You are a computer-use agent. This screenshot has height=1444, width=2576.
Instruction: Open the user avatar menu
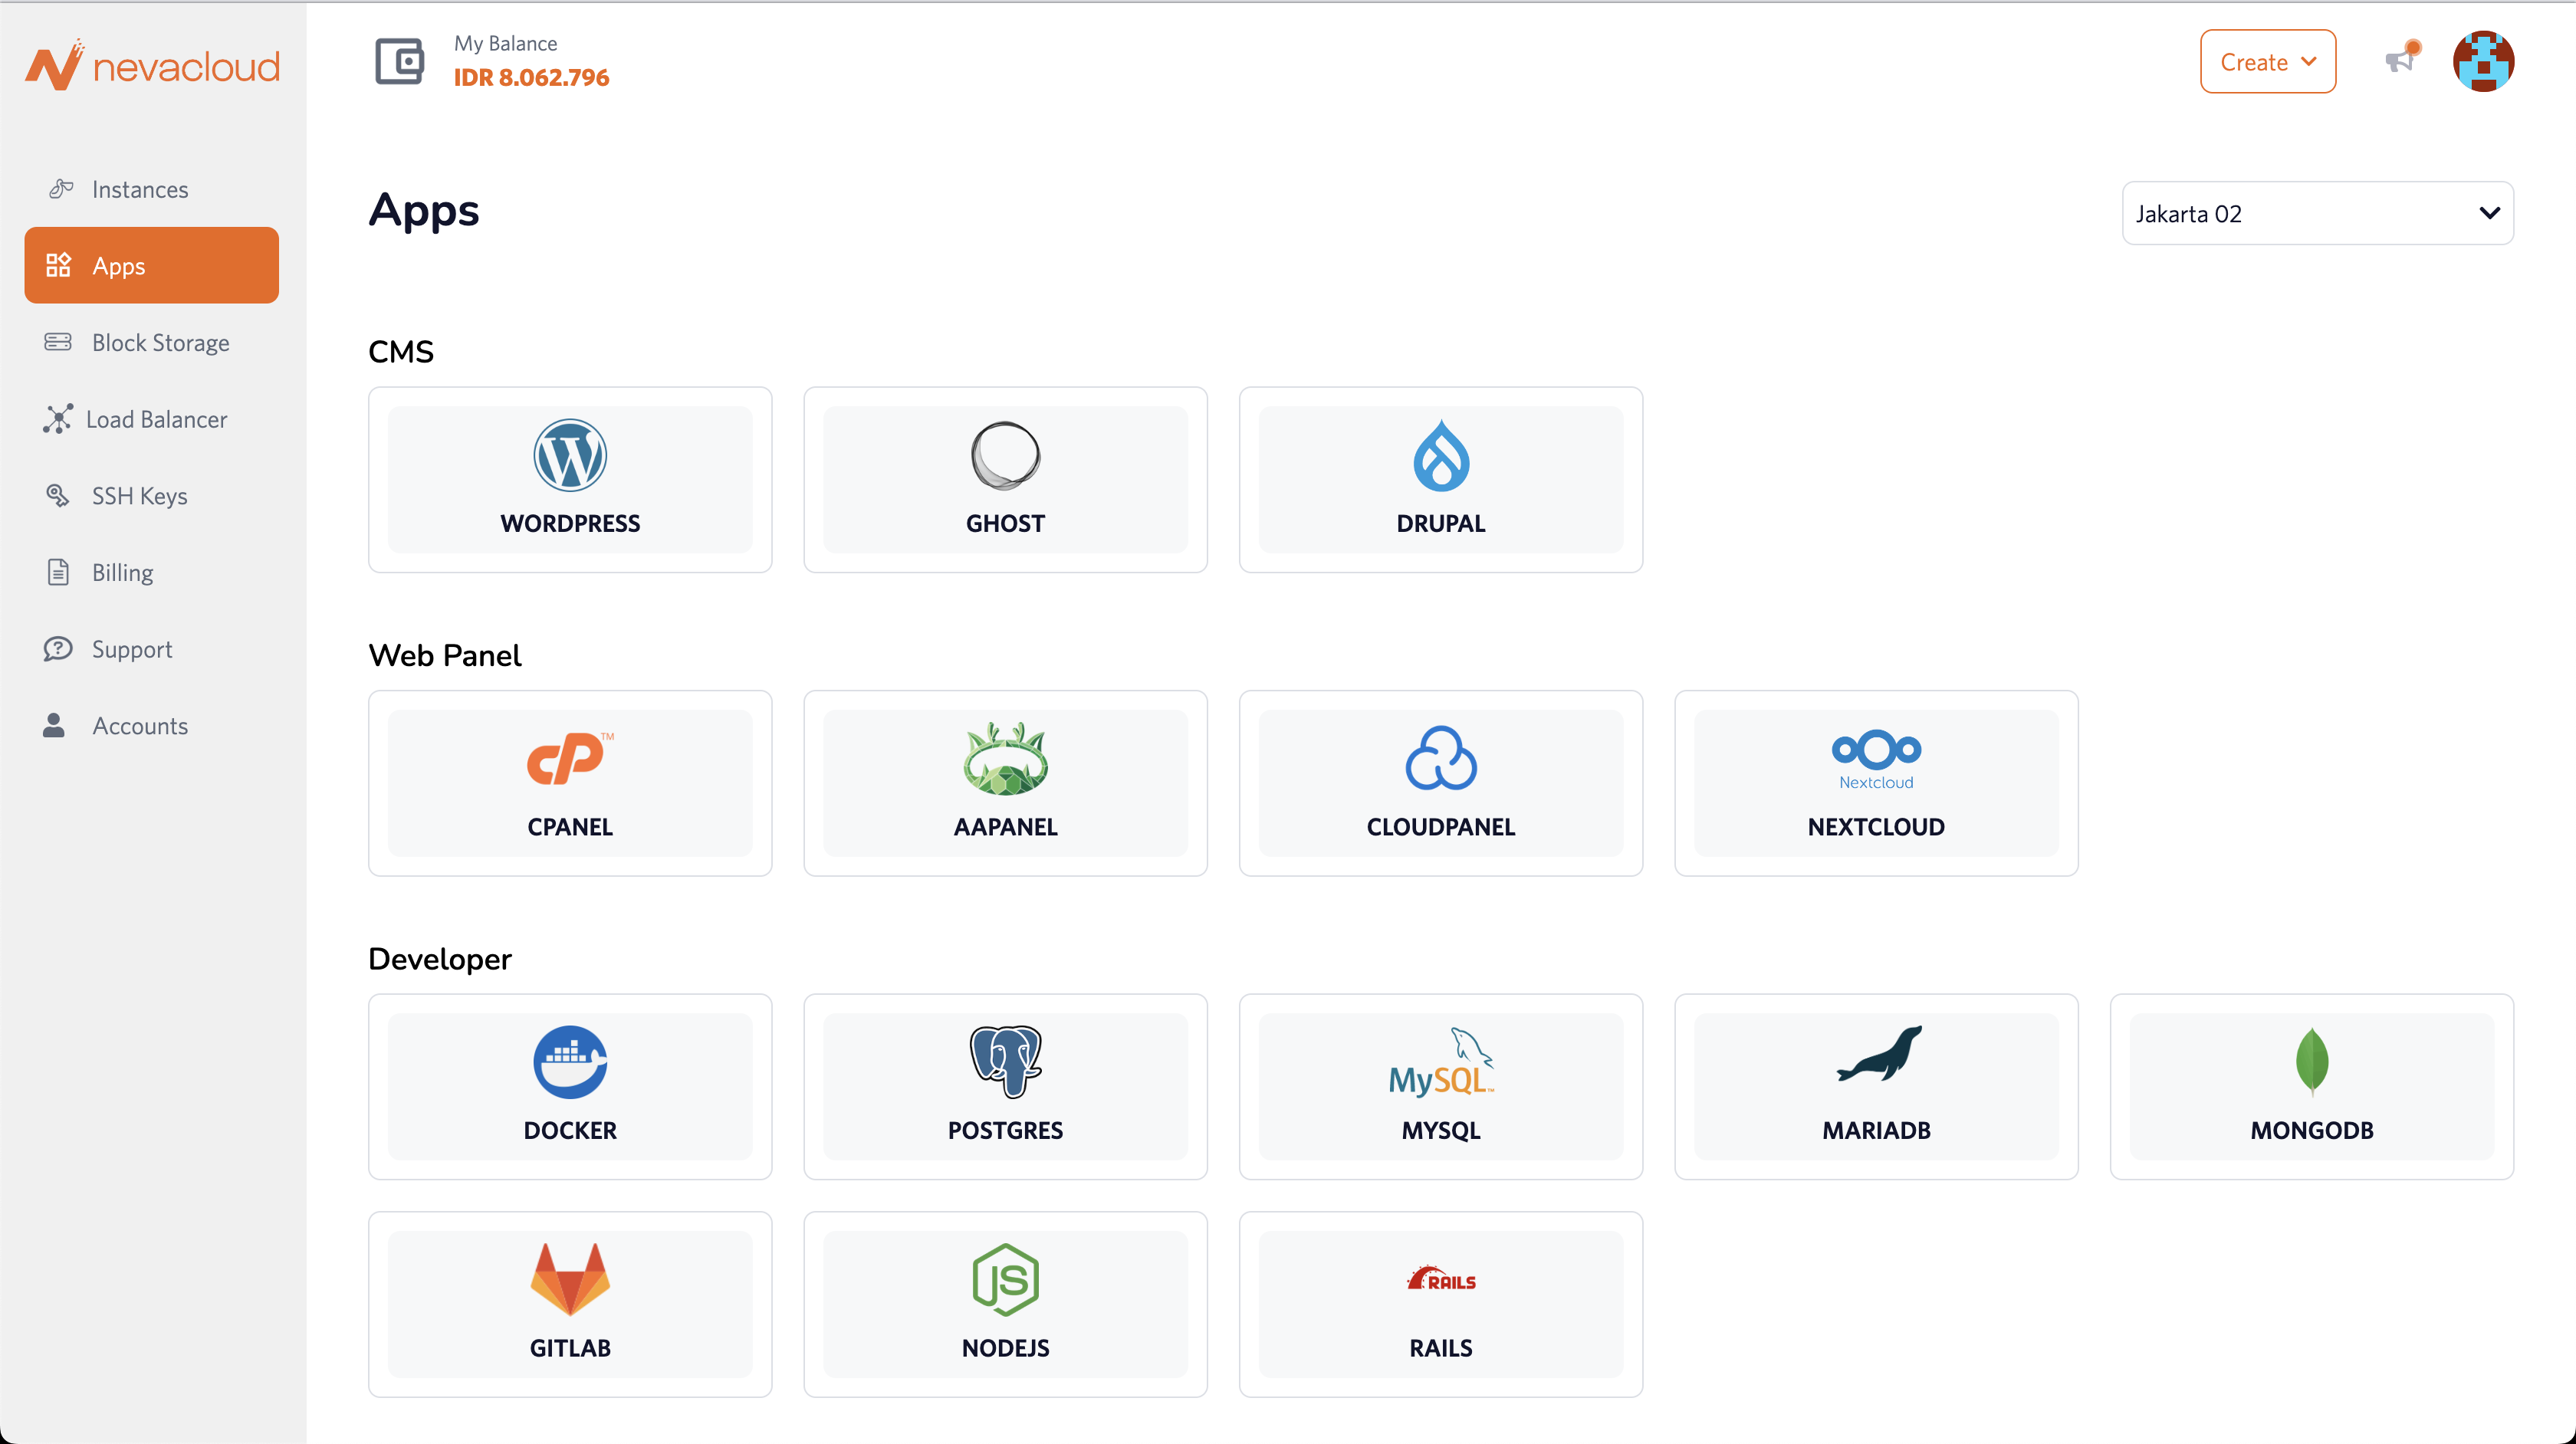tap(2483, 62)
